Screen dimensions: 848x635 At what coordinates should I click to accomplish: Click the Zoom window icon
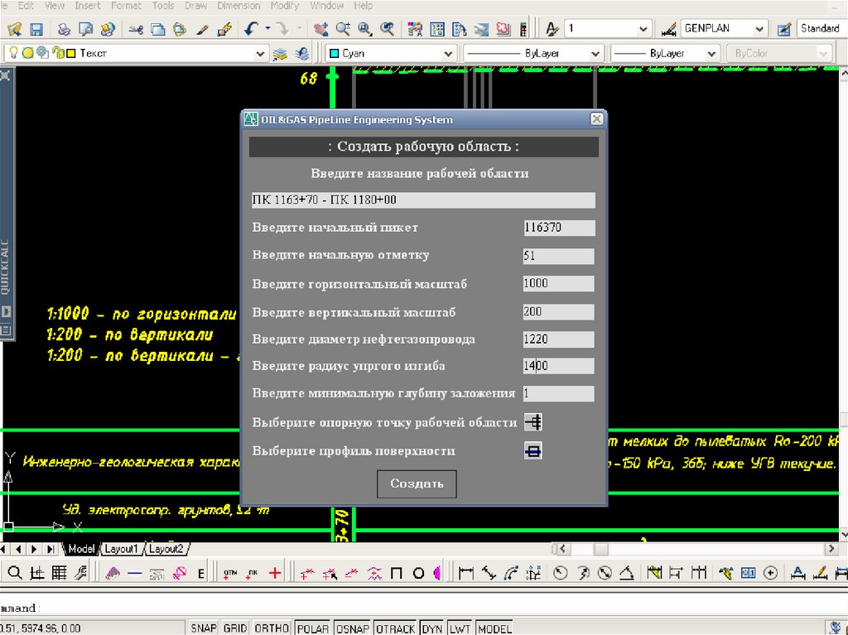point(365,29)
